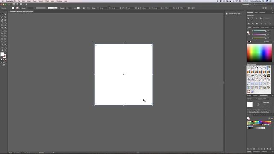Click the document tab title
The width and height of the screenshot is (274, 154).
click(22, 12)
